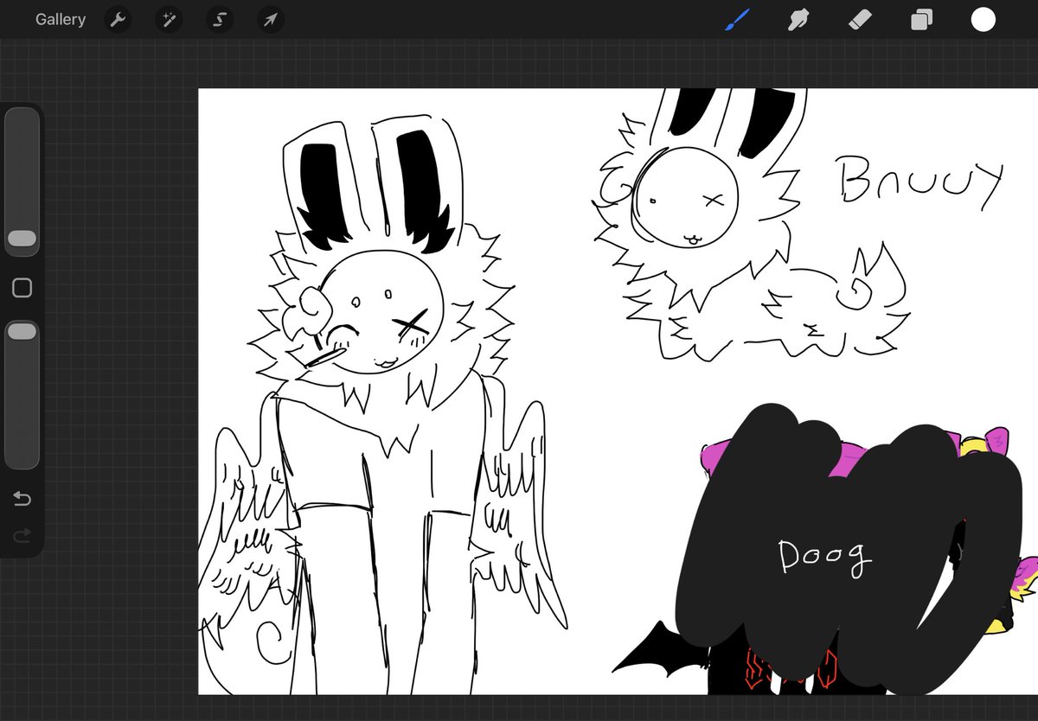Image resolution: width=1038 pixels, height=721 pixels.
Task: Click the brush size slider handle
Action: pos(22,239)
